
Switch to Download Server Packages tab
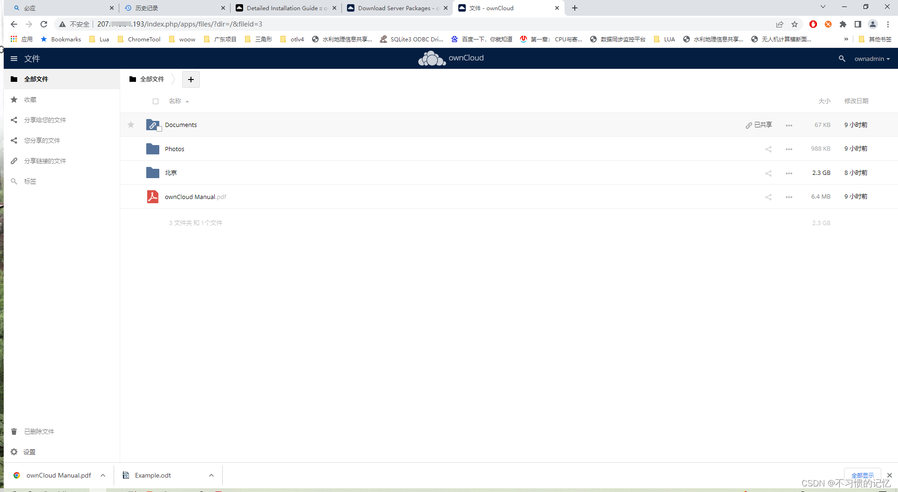397,8
